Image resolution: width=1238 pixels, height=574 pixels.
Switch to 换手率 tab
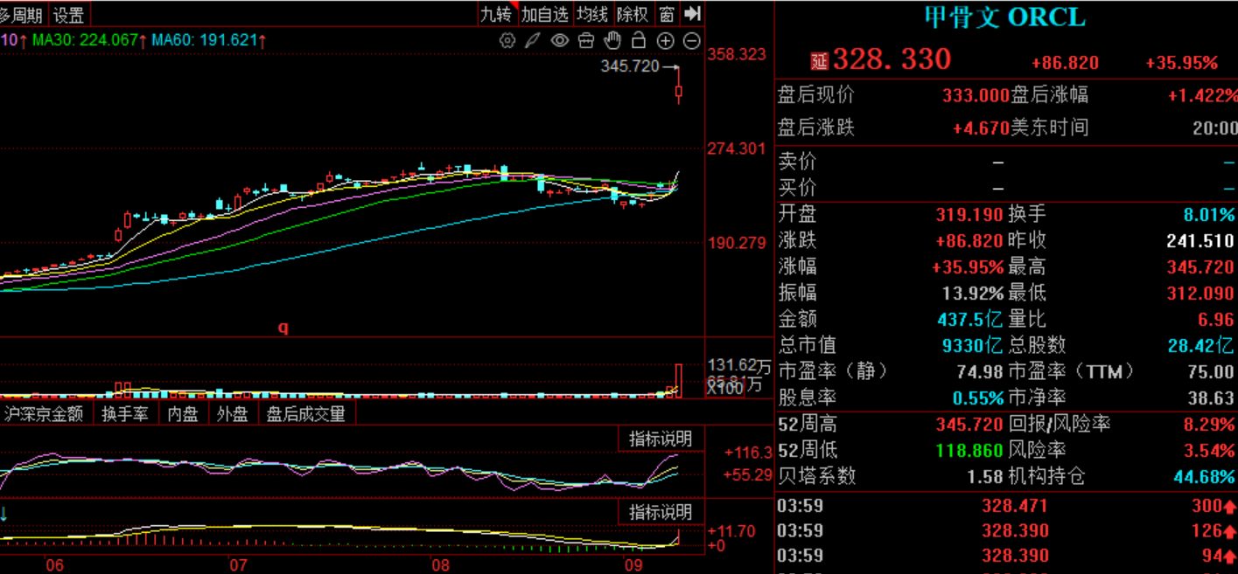(x=125, y=414)
